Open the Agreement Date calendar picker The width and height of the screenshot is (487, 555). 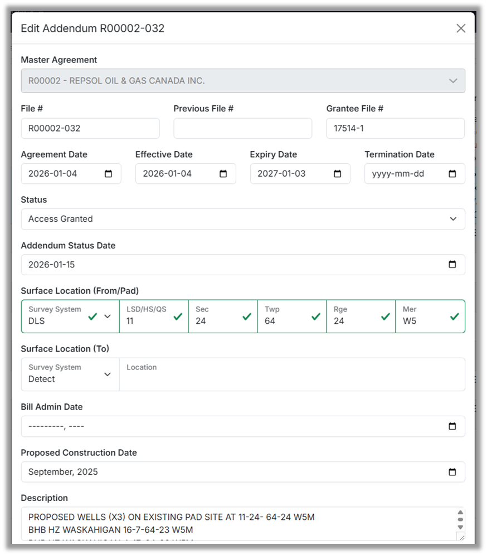tap(109, 174)
